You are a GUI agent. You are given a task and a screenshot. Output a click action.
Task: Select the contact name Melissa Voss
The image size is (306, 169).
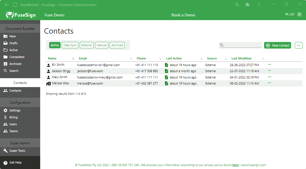coord(60,83)
